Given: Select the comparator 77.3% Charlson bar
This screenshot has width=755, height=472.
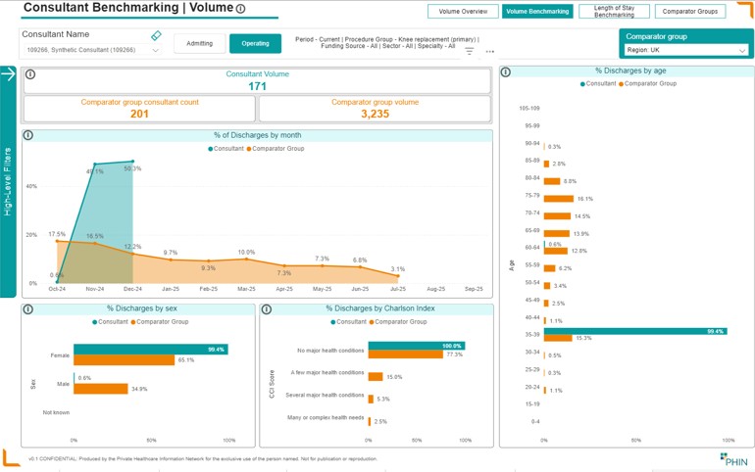Looking at the screenshot, I should [405, 354].
